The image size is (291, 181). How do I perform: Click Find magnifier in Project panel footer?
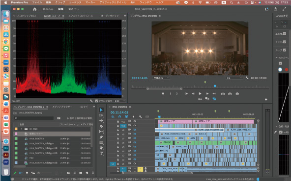[x=75, y=173]
